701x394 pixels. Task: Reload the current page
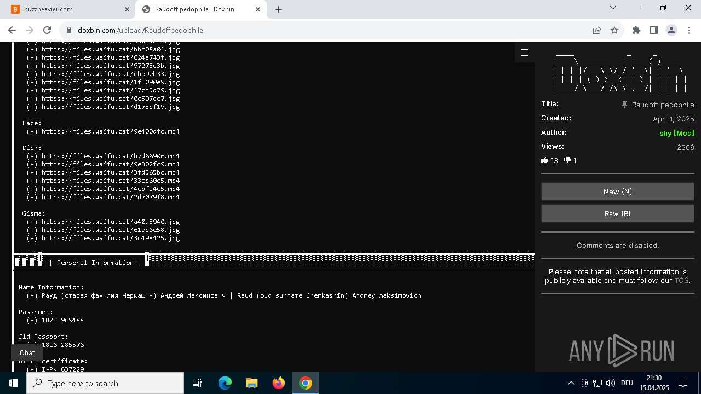point(47,30)
